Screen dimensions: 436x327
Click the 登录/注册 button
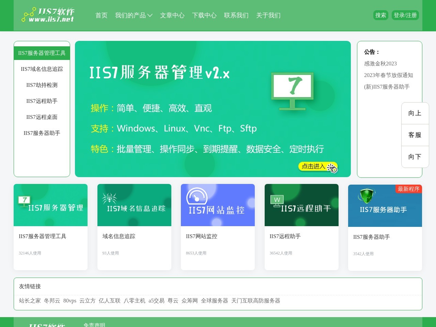[x=405, y=15]
